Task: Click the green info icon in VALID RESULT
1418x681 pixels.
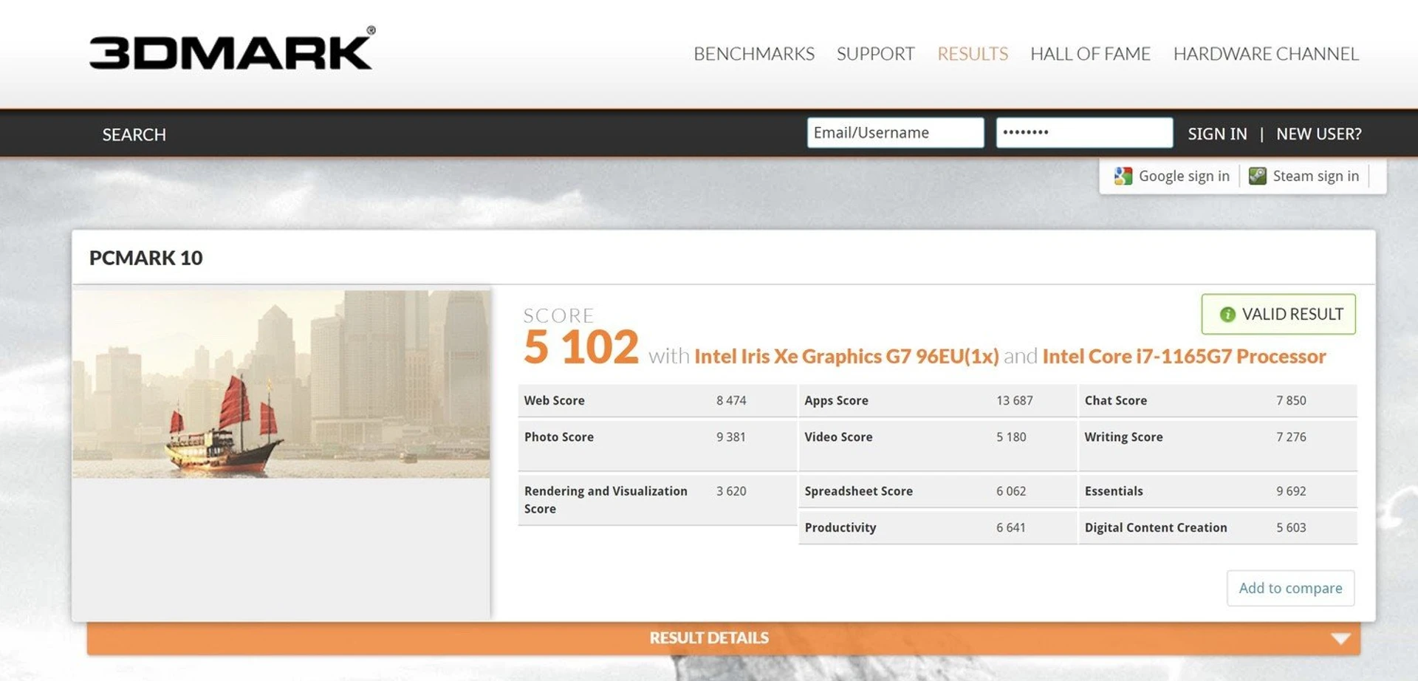Action: click(1227, 315)
